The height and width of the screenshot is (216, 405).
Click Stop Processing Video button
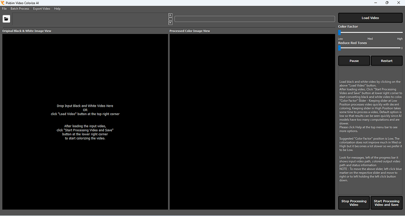click(354, 203)
